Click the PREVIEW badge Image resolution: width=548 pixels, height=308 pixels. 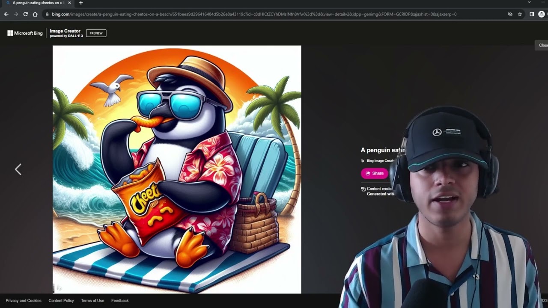coord(96,33)
